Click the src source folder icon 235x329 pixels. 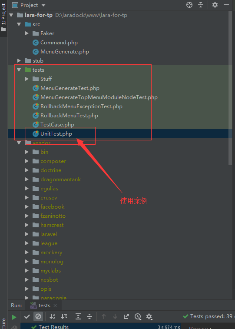pos(28,24)
